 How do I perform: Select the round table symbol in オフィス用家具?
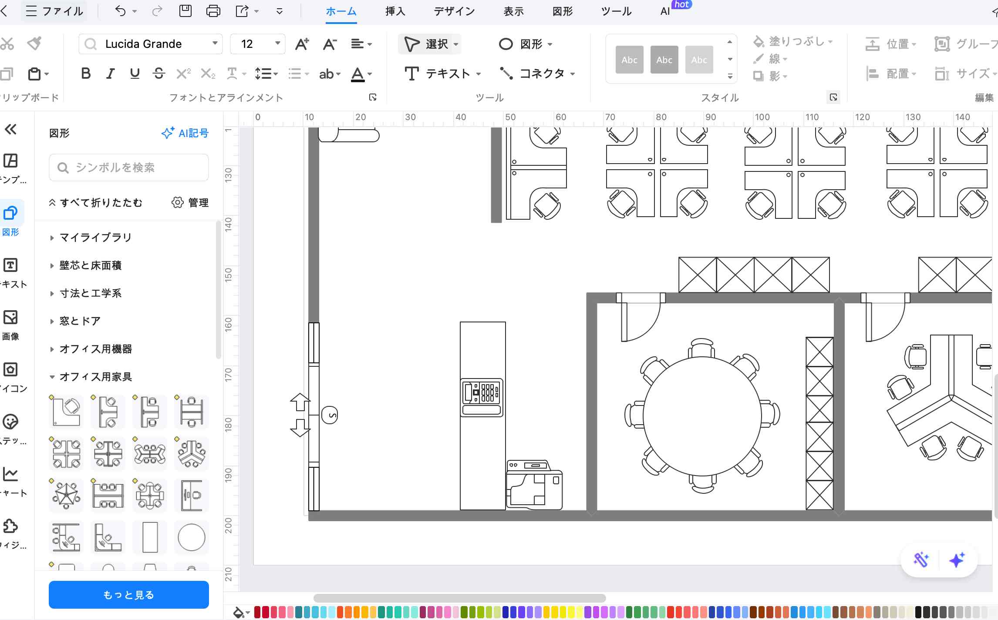tap(192, 537)
